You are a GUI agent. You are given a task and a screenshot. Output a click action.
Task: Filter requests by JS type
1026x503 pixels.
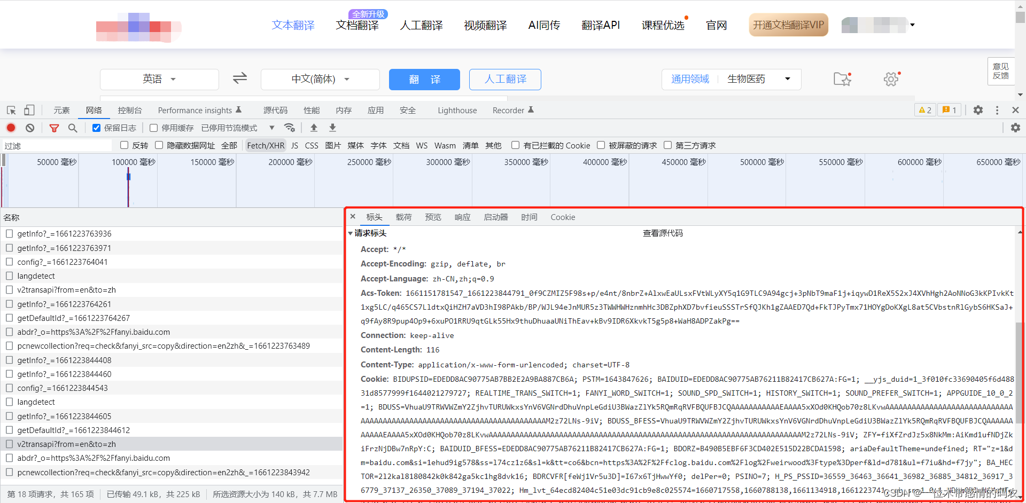(294, 145)
